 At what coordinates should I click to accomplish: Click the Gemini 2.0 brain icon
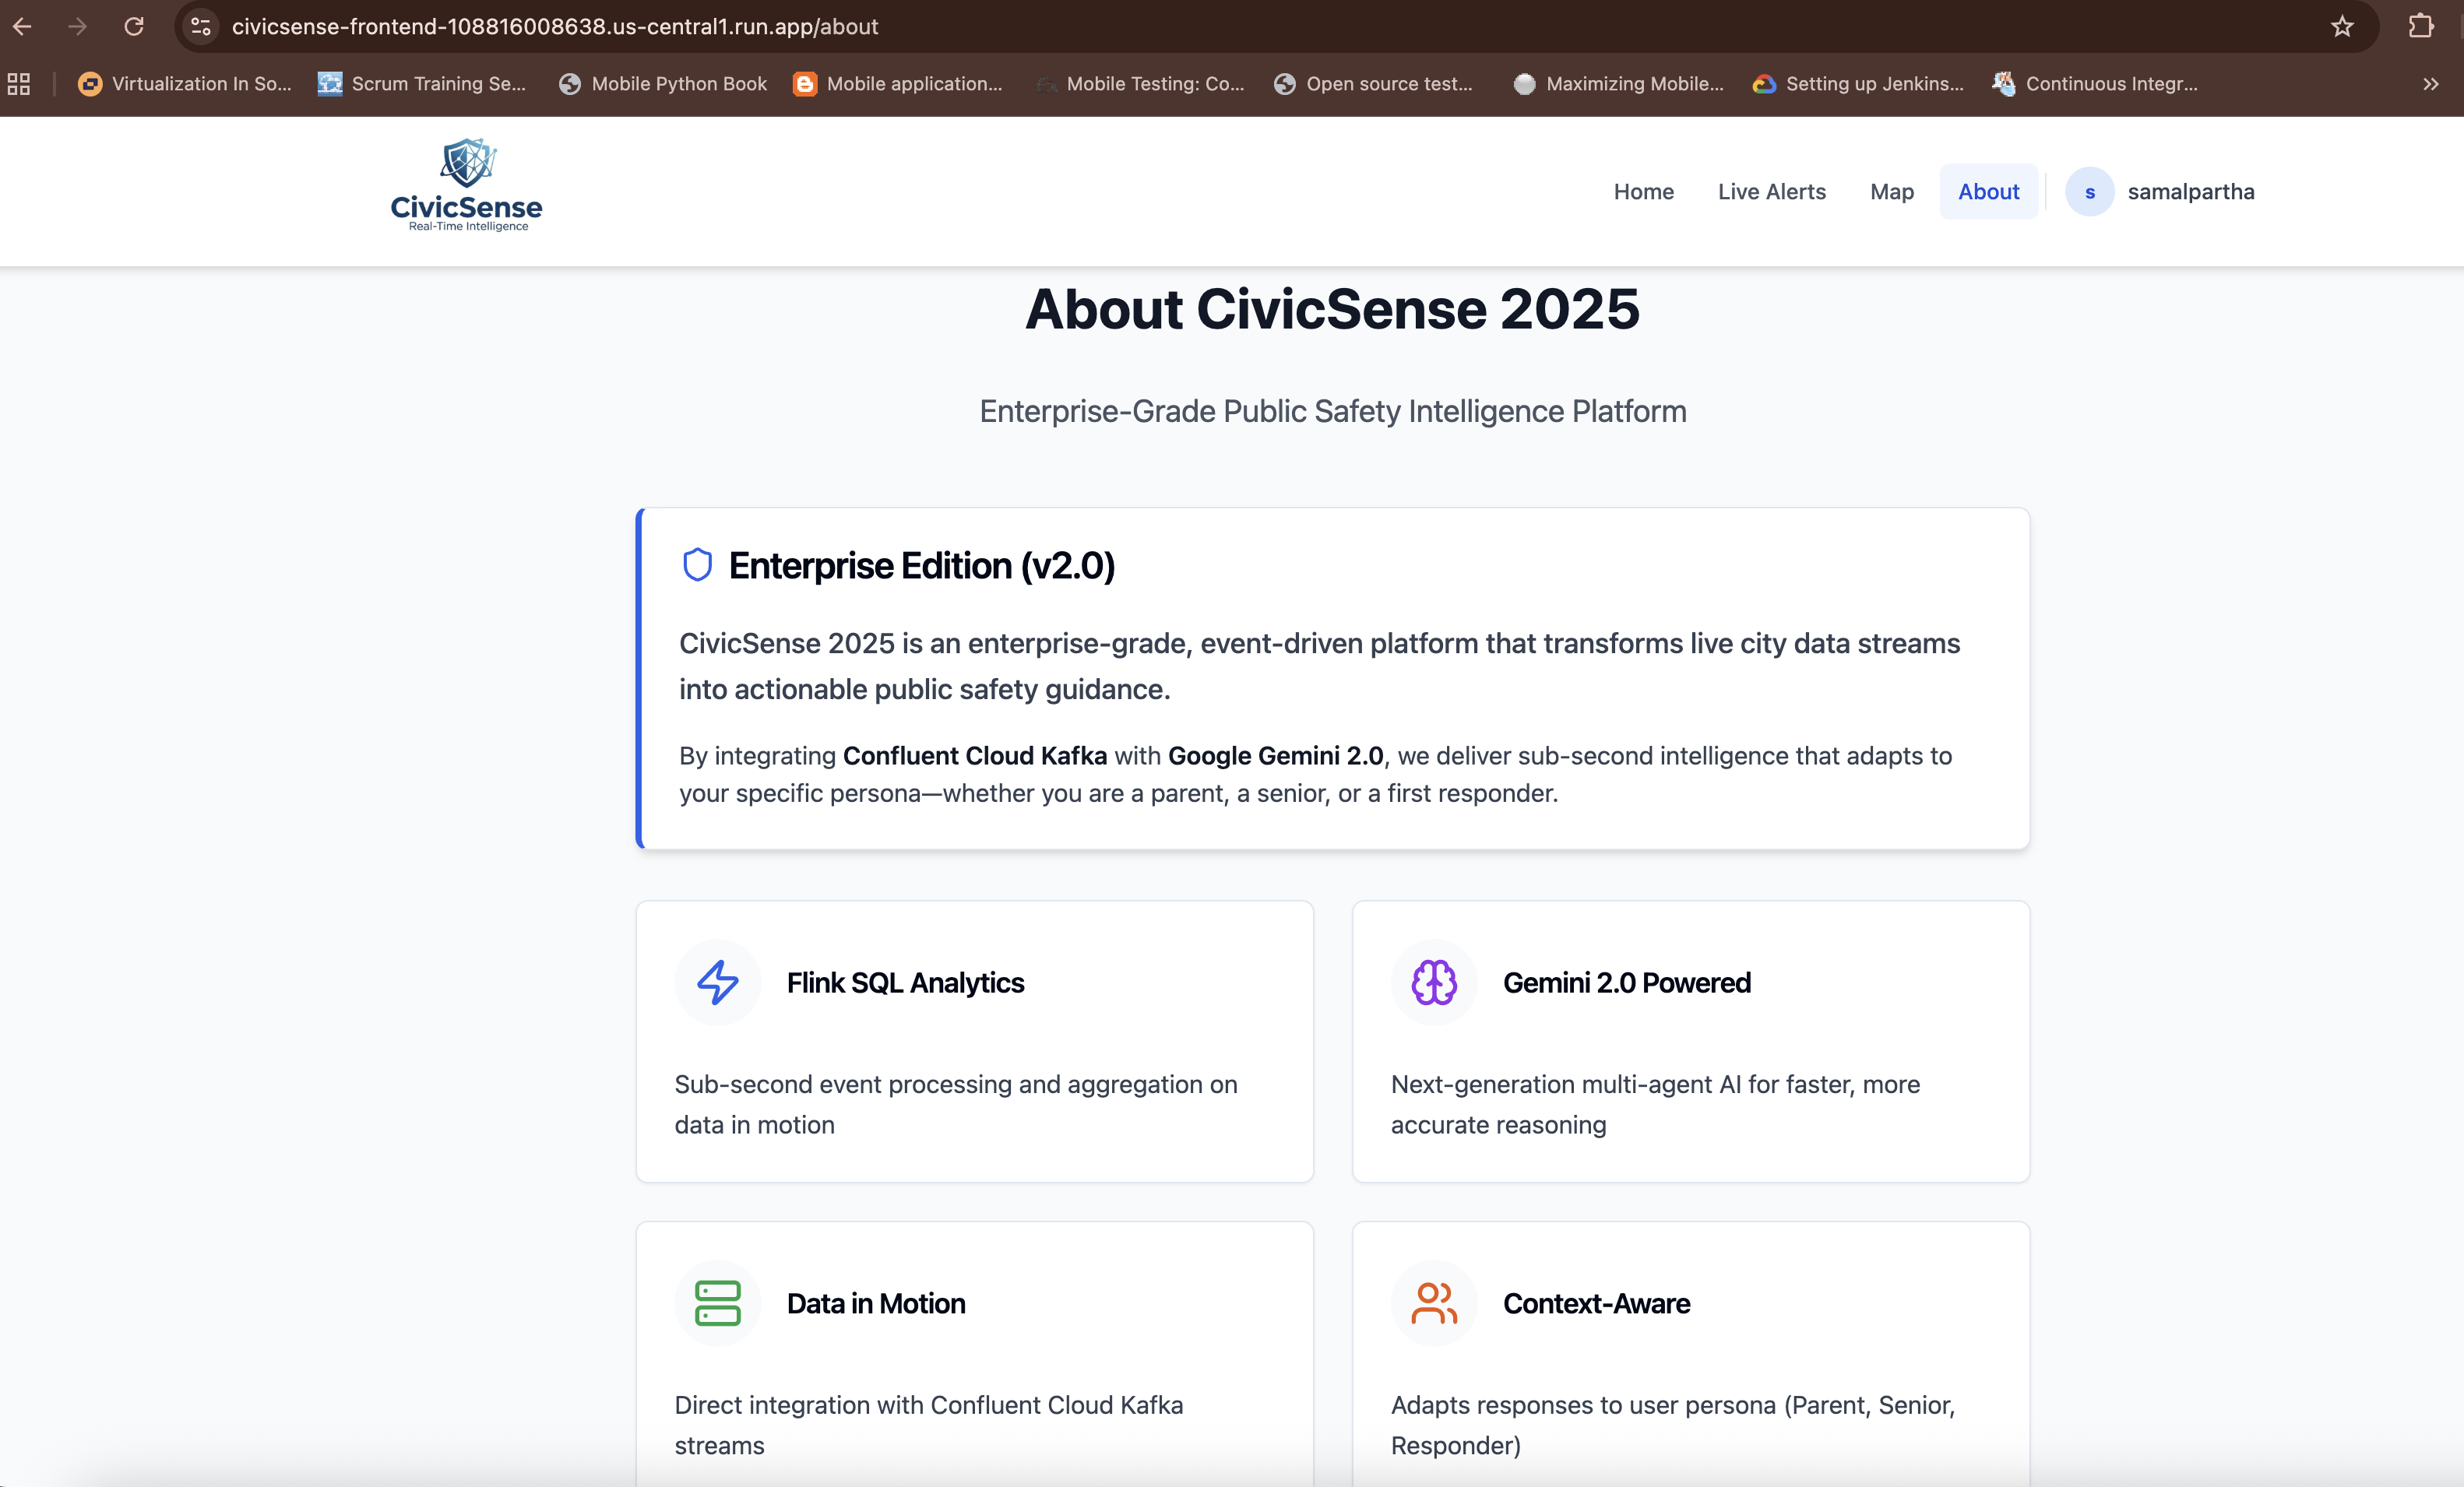1433,982
